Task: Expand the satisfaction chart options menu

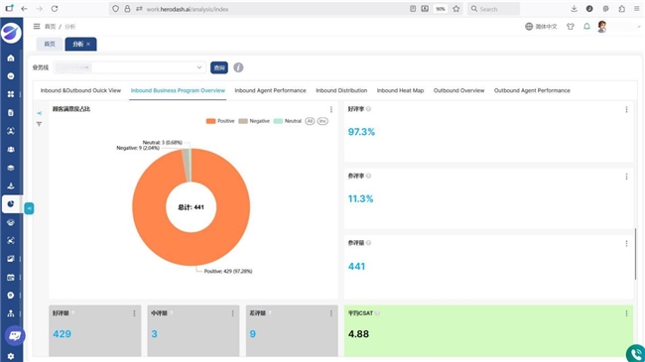Action: click(331, 109)
